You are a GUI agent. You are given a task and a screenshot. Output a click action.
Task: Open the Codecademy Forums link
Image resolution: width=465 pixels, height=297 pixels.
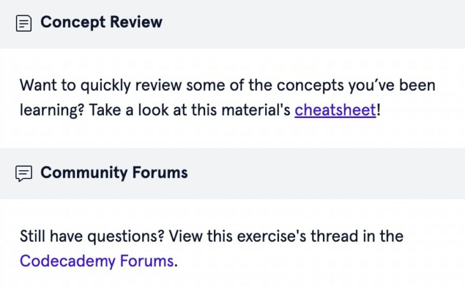[x=96, y=260]
